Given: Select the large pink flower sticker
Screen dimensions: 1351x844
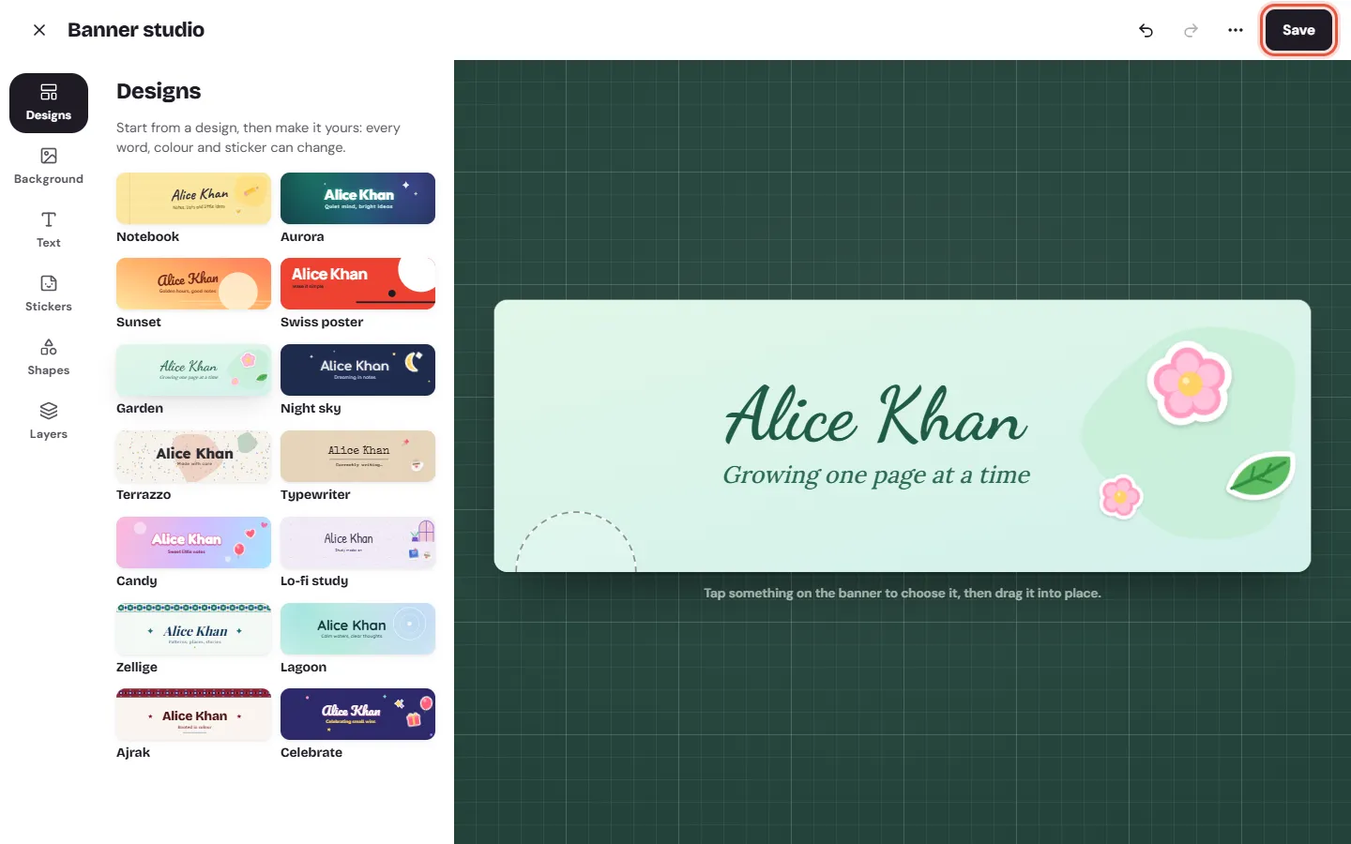Looking at the screenshot, I should [1190, 383].
